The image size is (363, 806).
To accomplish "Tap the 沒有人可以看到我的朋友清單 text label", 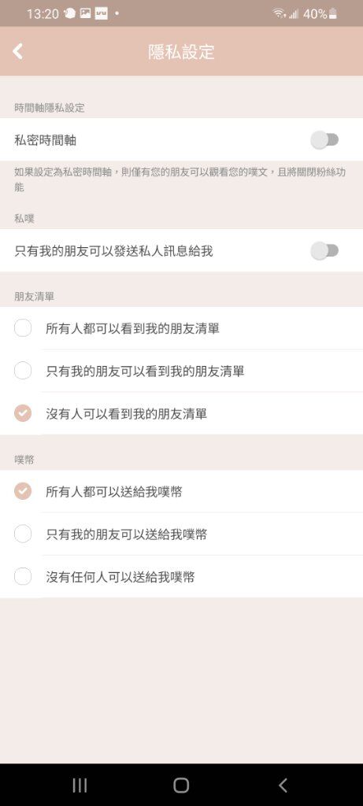I will [127, 414].
